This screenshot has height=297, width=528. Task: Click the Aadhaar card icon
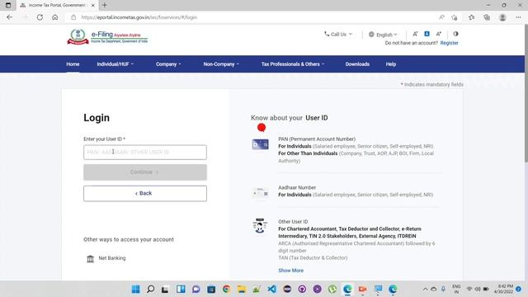261,192
